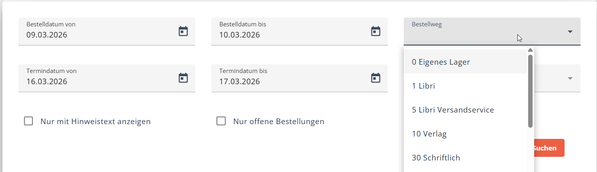The height and width of the screenshot is (172, 597).
Task: Collapse the Bestellweg dropdown arrow
Action: point(570,32)
